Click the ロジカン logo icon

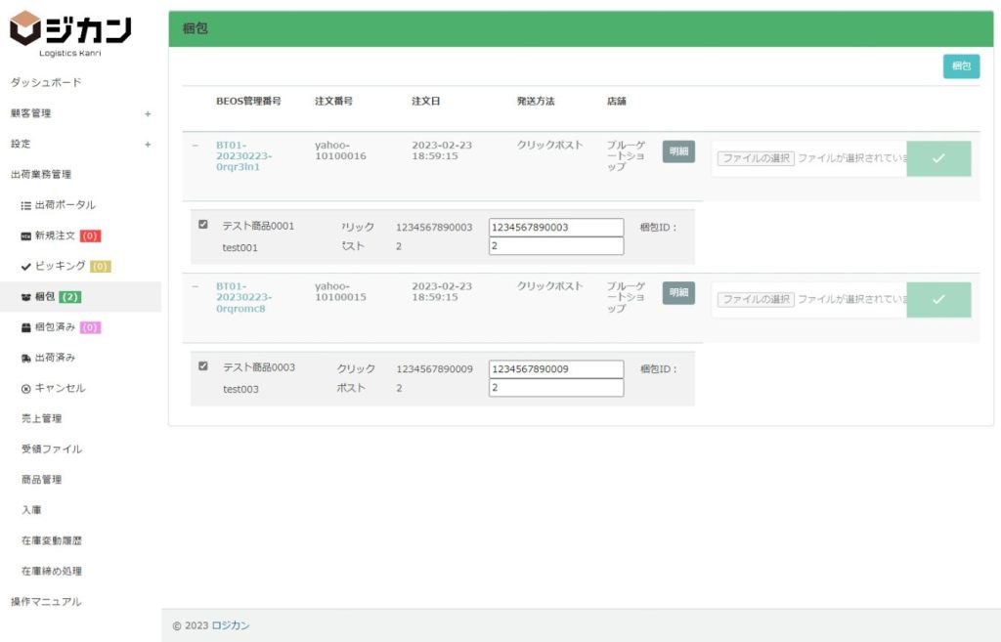[26, 28]
